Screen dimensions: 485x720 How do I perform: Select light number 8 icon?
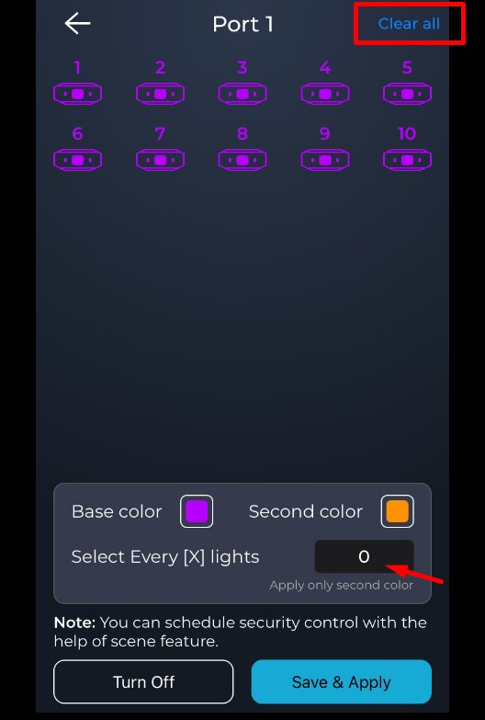tap(242, 160)
